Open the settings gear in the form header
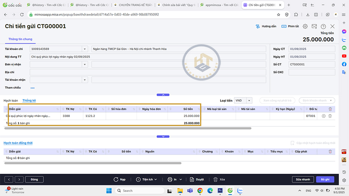This screenshot has height=196, width=349. pos(305,27)
